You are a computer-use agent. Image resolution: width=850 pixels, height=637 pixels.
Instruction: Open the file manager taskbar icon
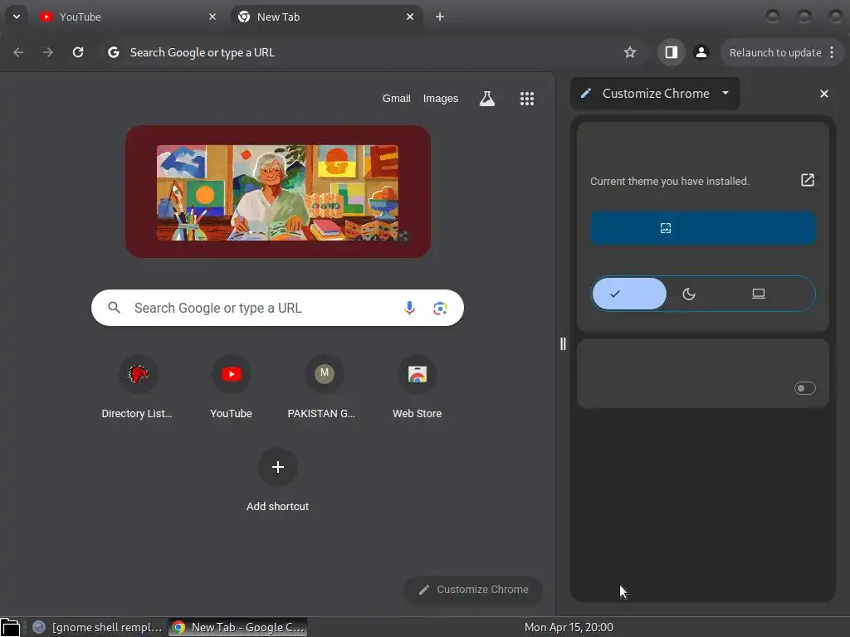click(10, 627)
